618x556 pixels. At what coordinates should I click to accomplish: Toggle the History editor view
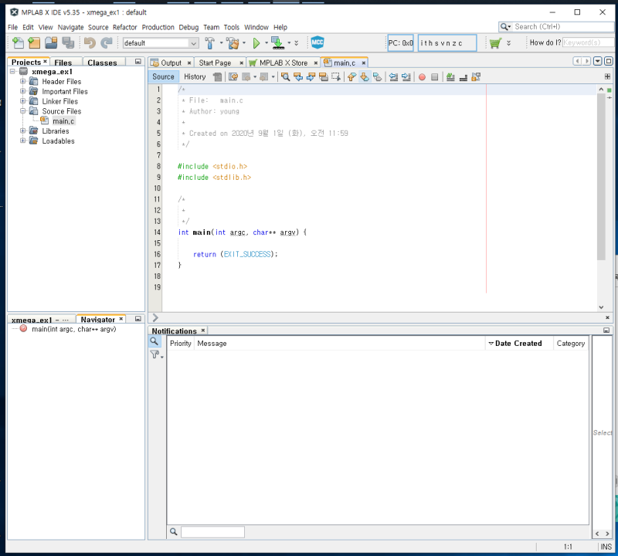(195, 76)
